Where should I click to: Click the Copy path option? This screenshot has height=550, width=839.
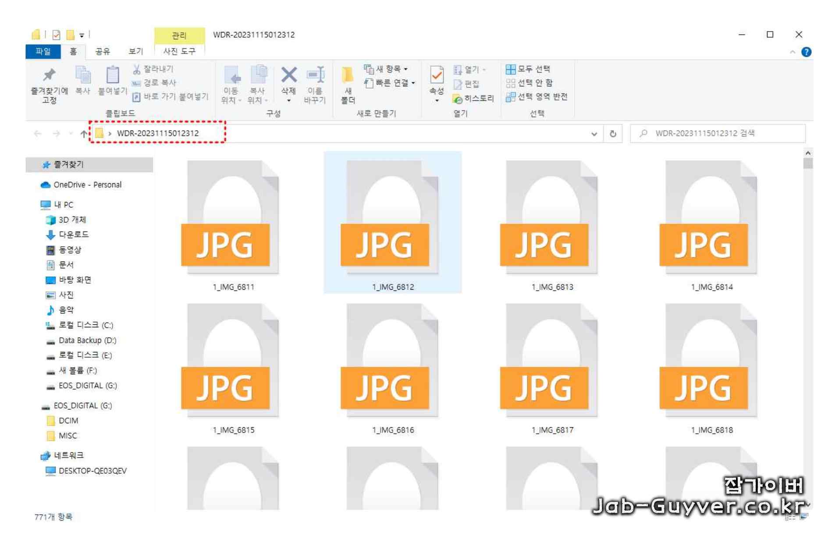click(154, 83)
